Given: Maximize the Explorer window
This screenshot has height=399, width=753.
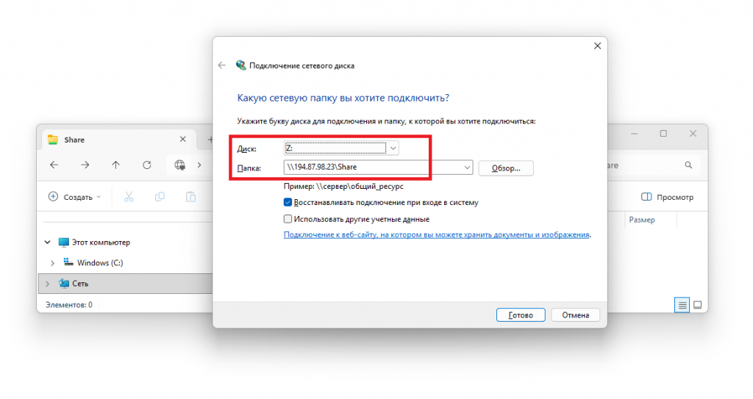Looking at the screenshot, I should [x=663, y=134].
